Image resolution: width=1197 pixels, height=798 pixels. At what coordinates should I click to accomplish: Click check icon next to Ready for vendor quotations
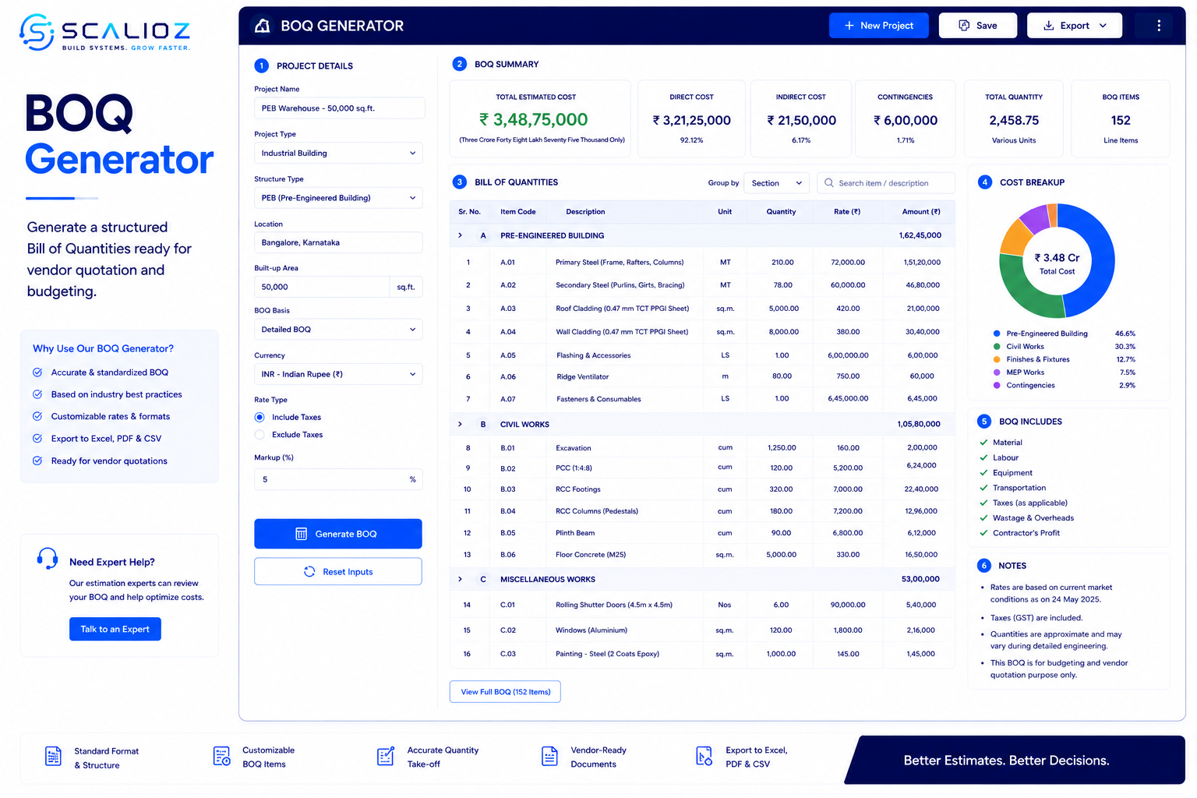pyautogui.click(x=37, y=461)
